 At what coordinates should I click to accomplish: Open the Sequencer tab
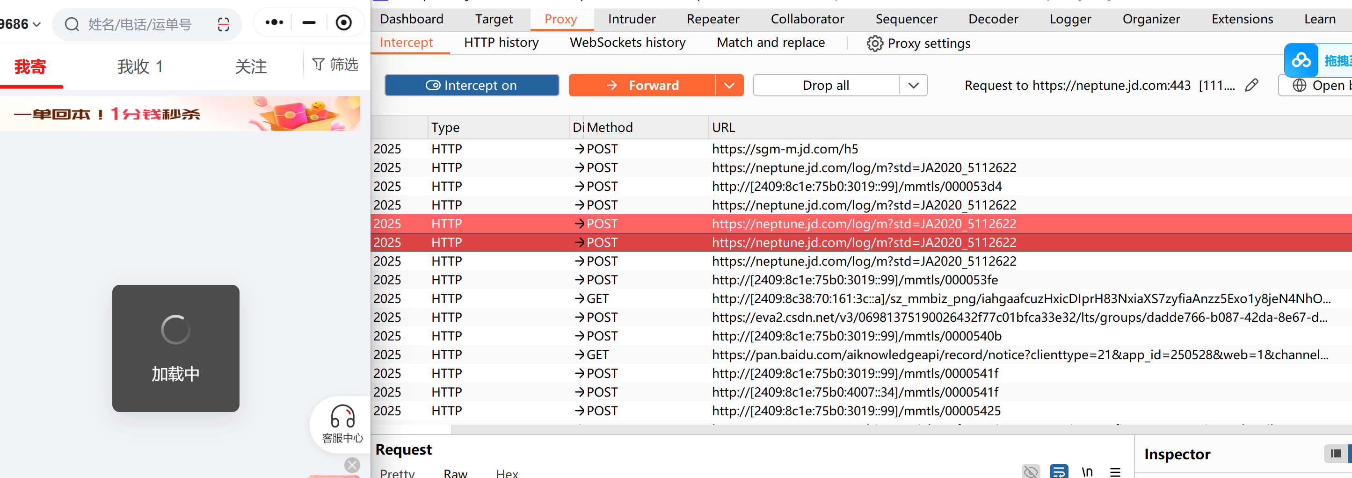[x=907, y=20]
